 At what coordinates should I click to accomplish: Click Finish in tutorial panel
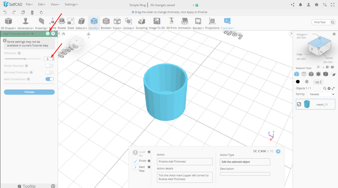140,161
